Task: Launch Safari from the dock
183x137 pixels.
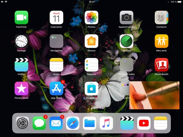Action: (73, 123)
